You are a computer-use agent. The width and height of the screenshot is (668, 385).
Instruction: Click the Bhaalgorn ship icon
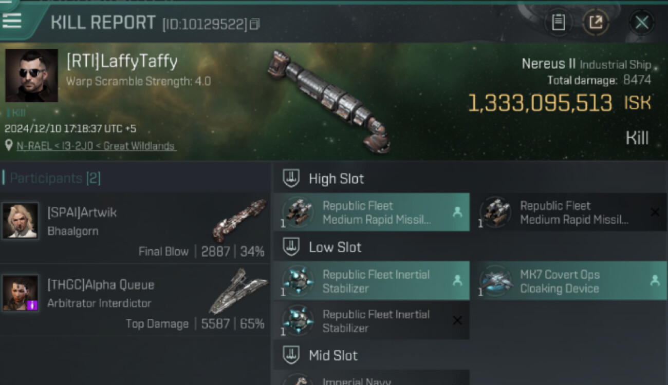(x=239, y=221)
